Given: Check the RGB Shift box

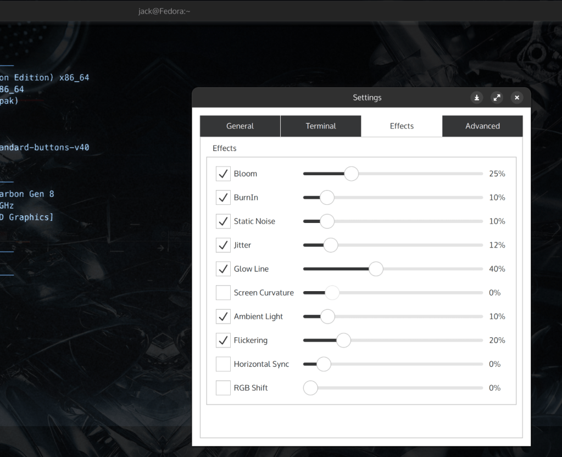Looking at the screenshot, I should click(x=224, y=388).
